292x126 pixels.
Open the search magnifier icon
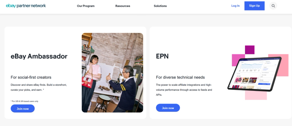(x=273, y=6)
